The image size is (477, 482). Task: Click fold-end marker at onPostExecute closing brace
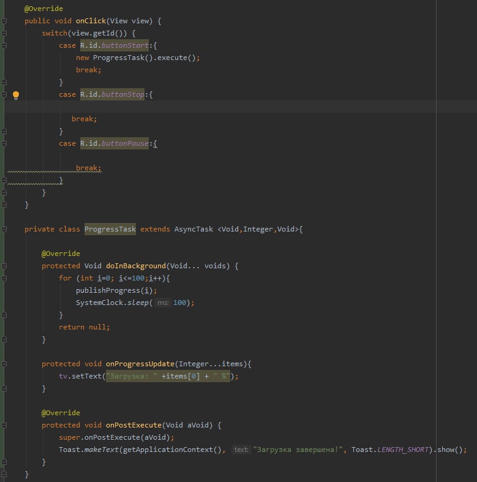coord(4,462)
